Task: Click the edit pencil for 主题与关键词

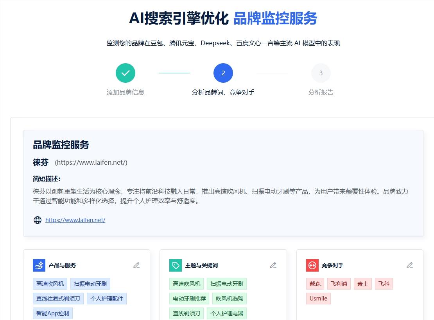Action: (273, 265)
